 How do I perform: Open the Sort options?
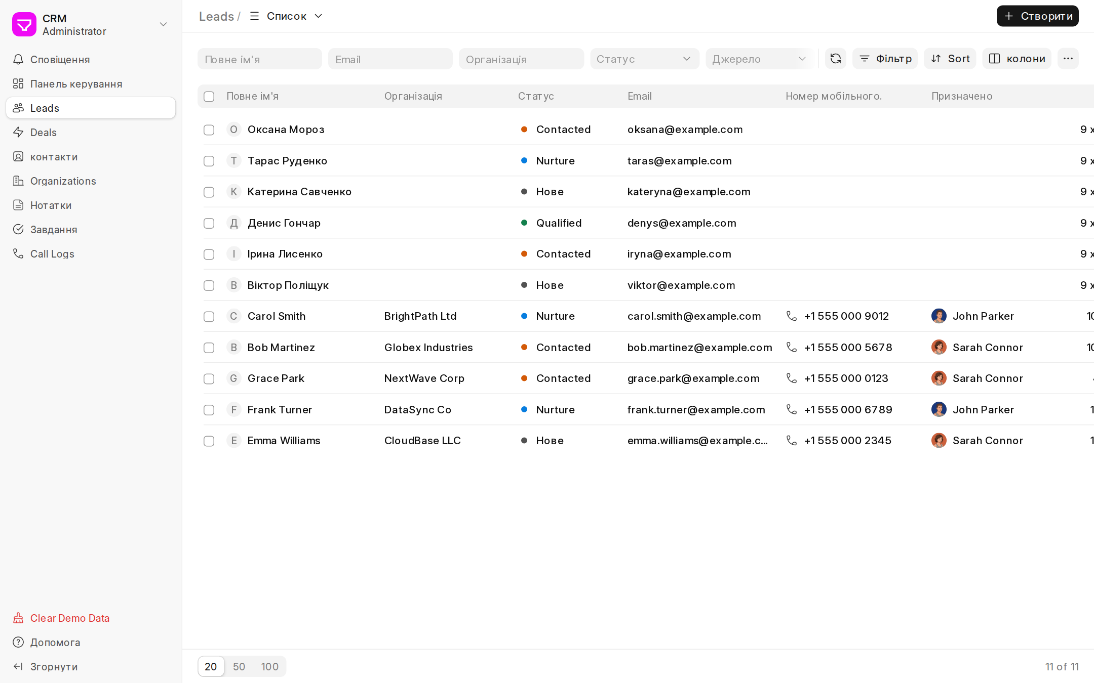tap(950, 59)
